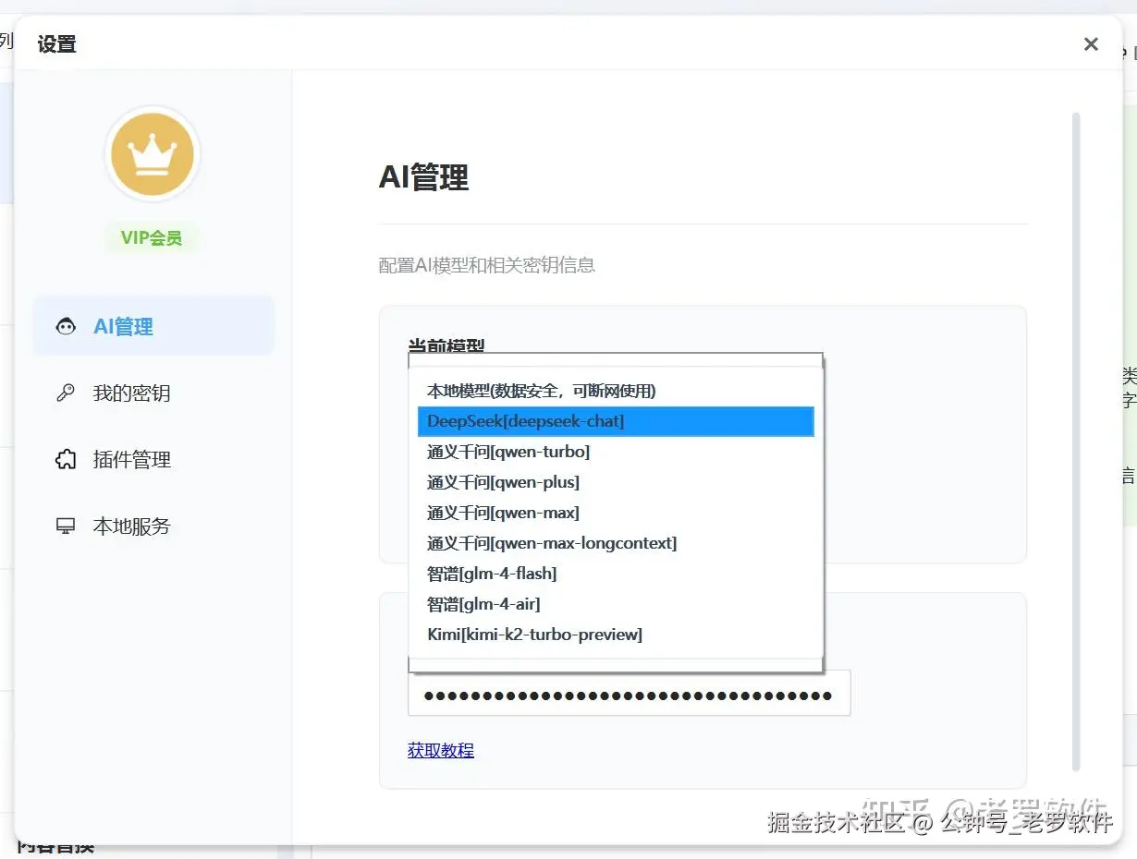Click the settings panel vertical scrollbar
1137x859 pixels.
(1075, 442)
